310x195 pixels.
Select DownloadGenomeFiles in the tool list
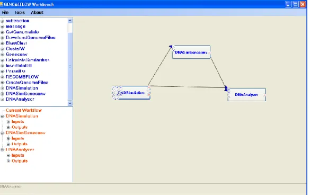(30, 38)
